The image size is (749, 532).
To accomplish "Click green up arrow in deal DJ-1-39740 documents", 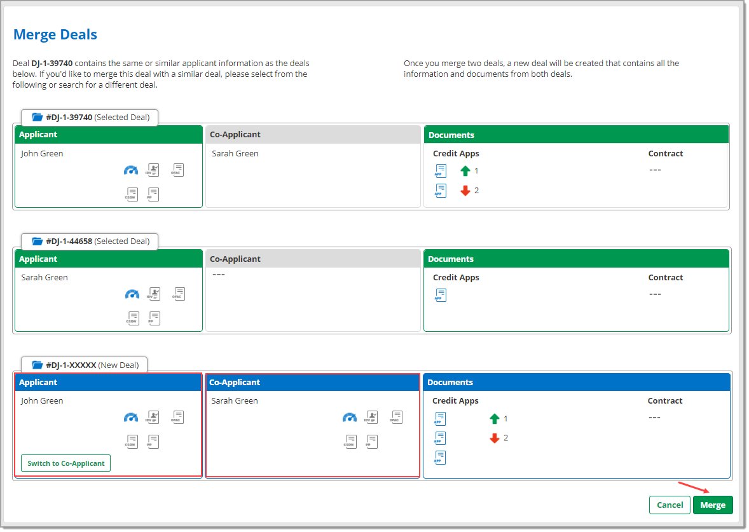I will (465, 171).
